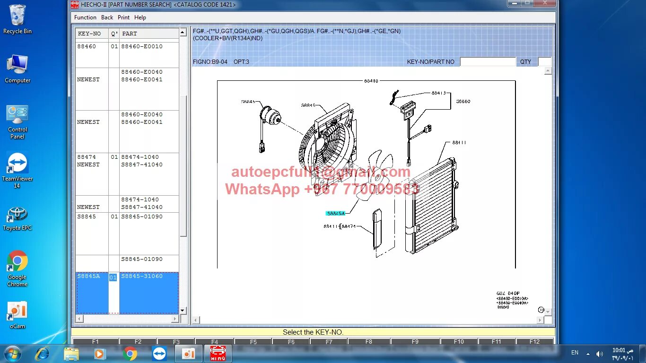Click quantity 01 in S8845A row

coord(113,277)
